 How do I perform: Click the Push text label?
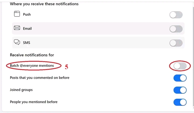[27, 14]
